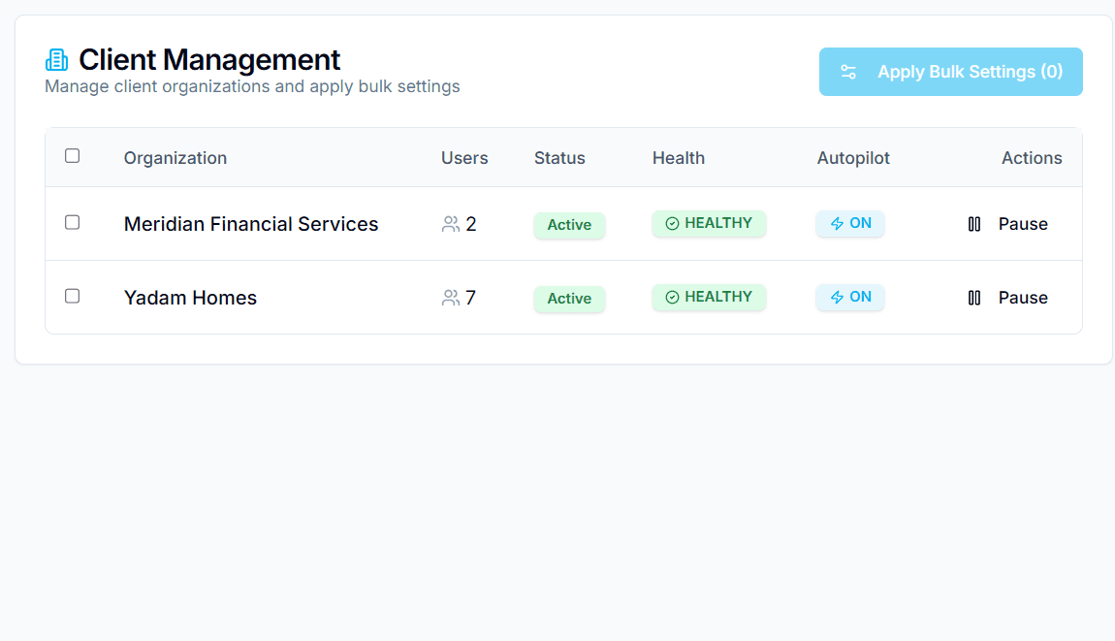
Task: Toggle Autopilot ON badge for Yadam Homes
Action: tap(850, 297)
